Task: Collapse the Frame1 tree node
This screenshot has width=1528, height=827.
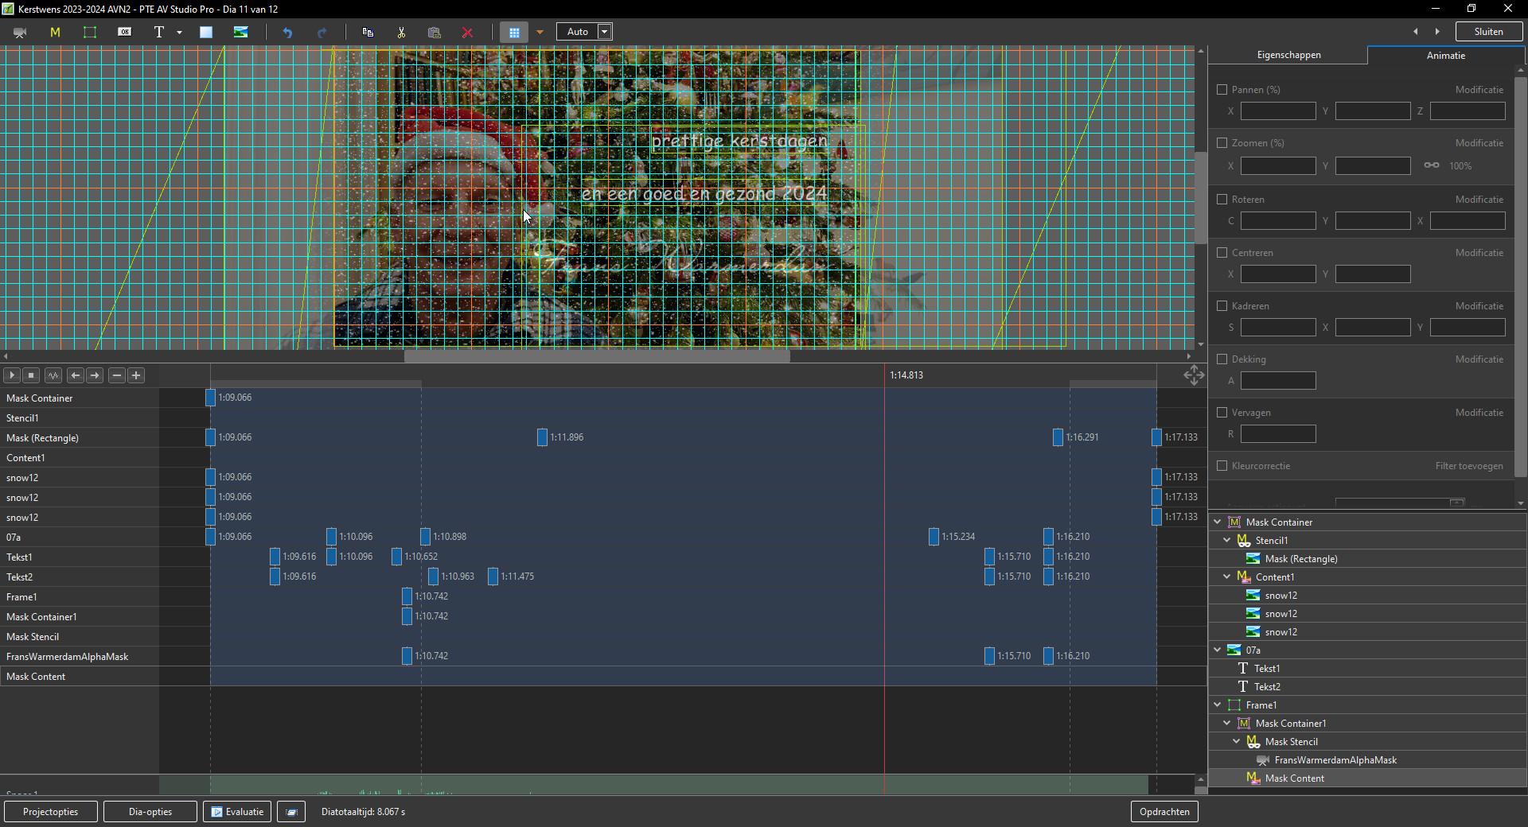Action: [x=1218, y=705]
